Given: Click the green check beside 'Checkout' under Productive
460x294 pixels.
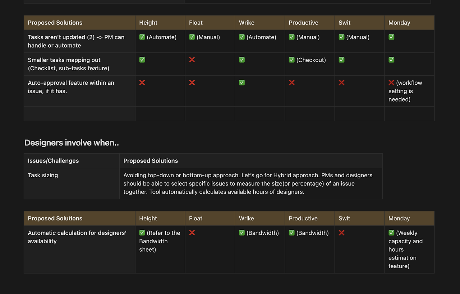Looking at the screenshot, I should [291, 60].
